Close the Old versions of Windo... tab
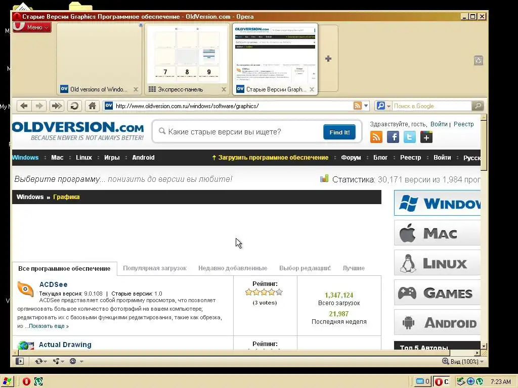The height and width of the screenshot is (388, 518). pos(136,89)
